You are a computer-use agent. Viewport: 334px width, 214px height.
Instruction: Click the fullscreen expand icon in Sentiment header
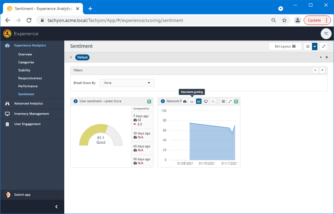coord(324,46)
